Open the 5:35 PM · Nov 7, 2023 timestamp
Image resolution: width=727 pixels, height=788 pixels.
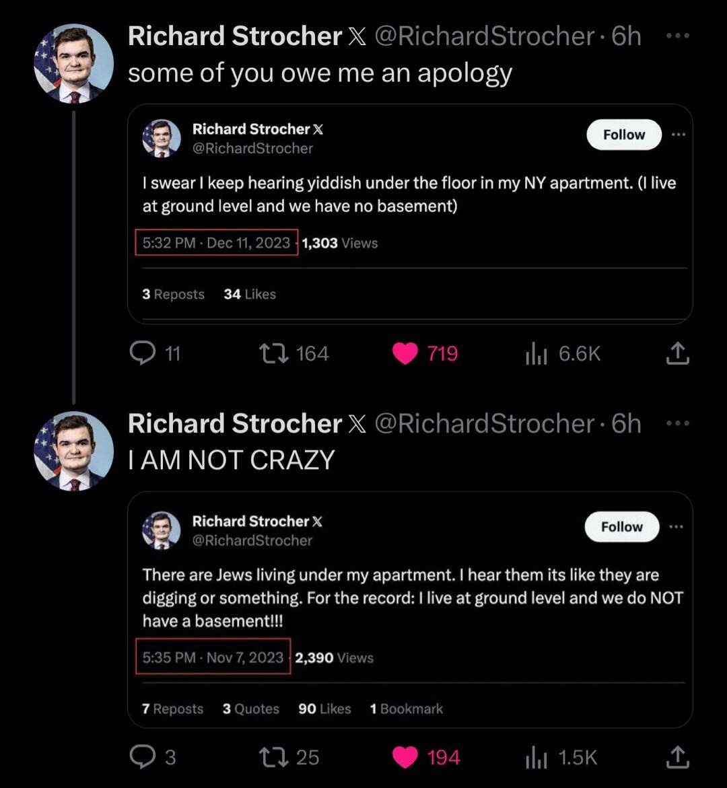[x=213, y=657]
